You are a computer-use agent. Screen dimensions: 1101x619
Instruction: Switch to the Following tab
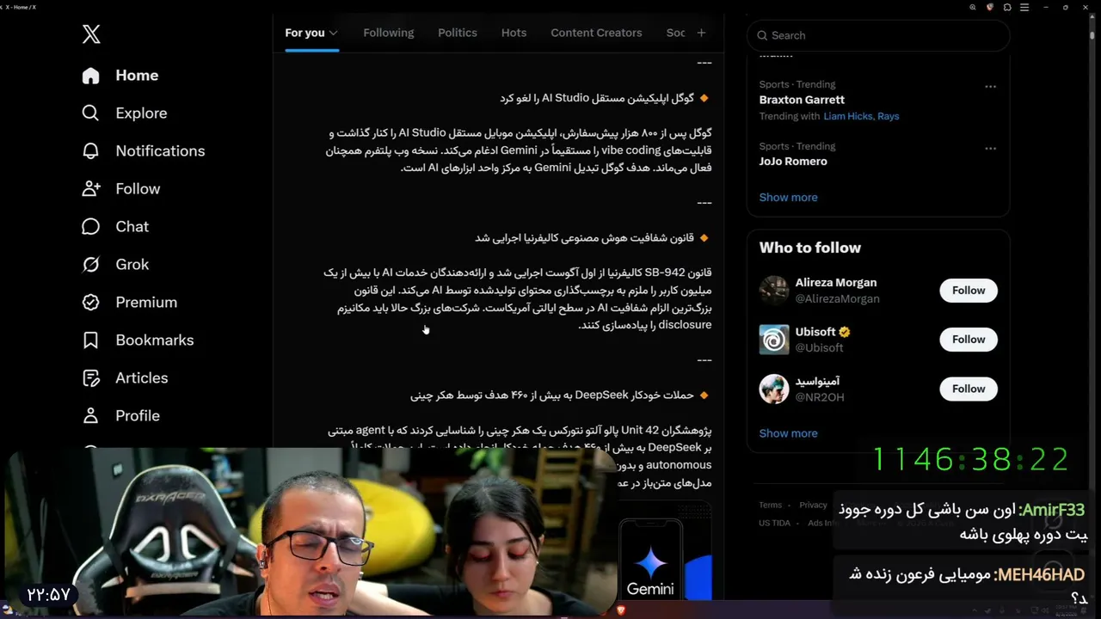pyautogui.click(x=389, y=33)
